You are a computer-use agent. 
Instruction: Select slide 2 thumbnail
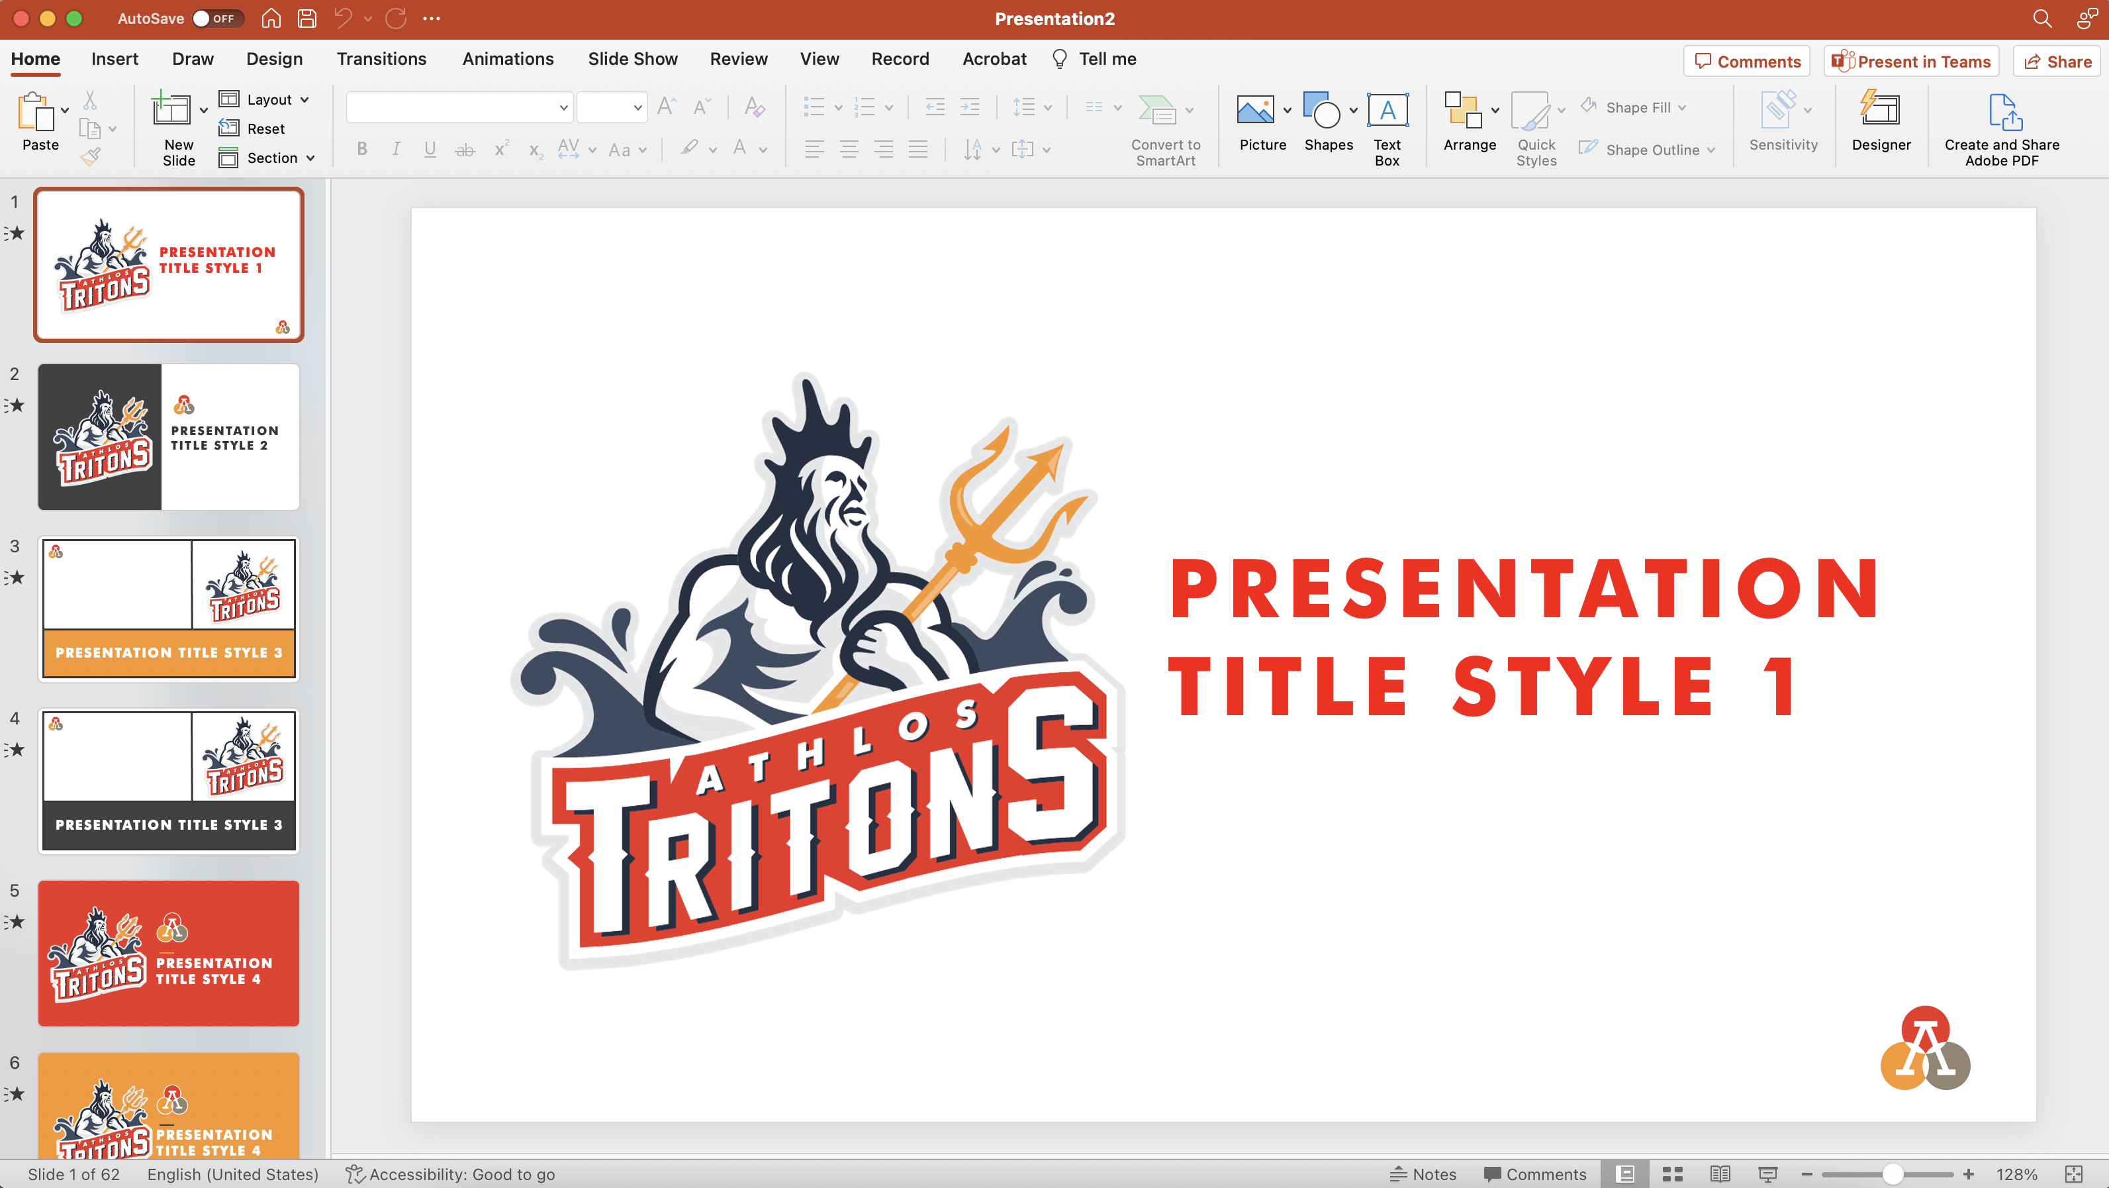click(169, 437)
